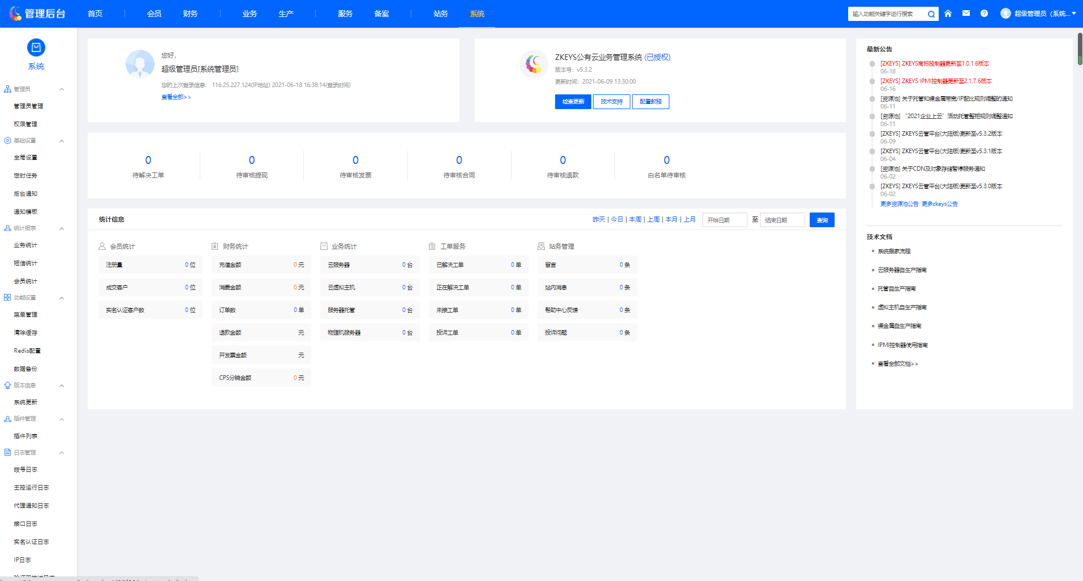Collapse the 基础设置 sidebar group

[62, 141]
